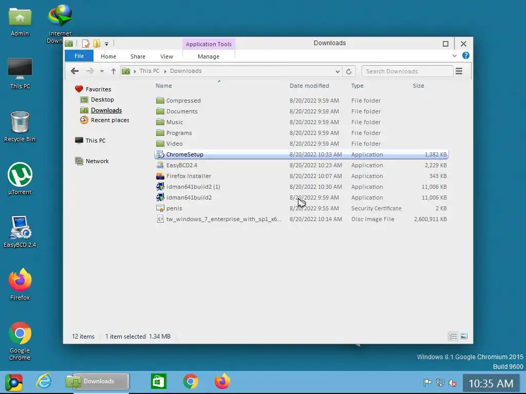
Task: Select the µTorrent desktop icon
Action: (20, 179)
